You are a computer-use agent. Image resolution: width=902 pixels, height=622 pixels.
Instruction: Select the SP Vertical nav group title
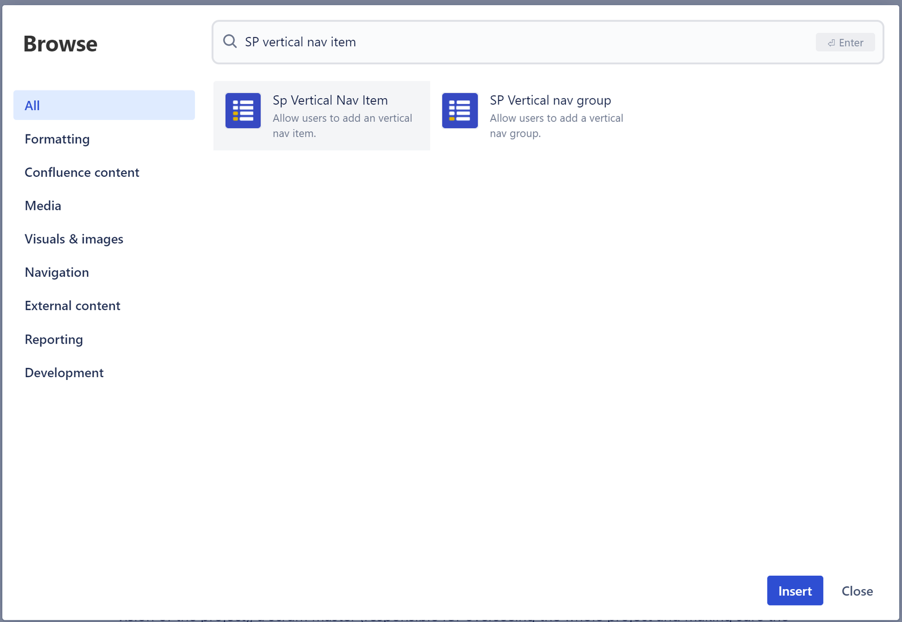[550, 100]
